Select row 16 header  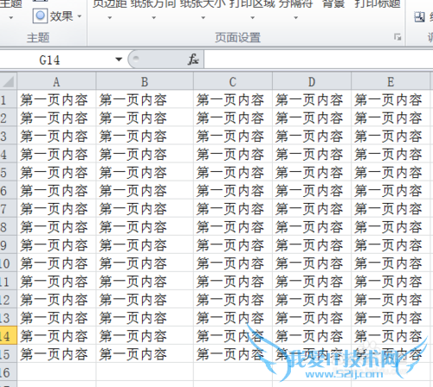[9, 372]
